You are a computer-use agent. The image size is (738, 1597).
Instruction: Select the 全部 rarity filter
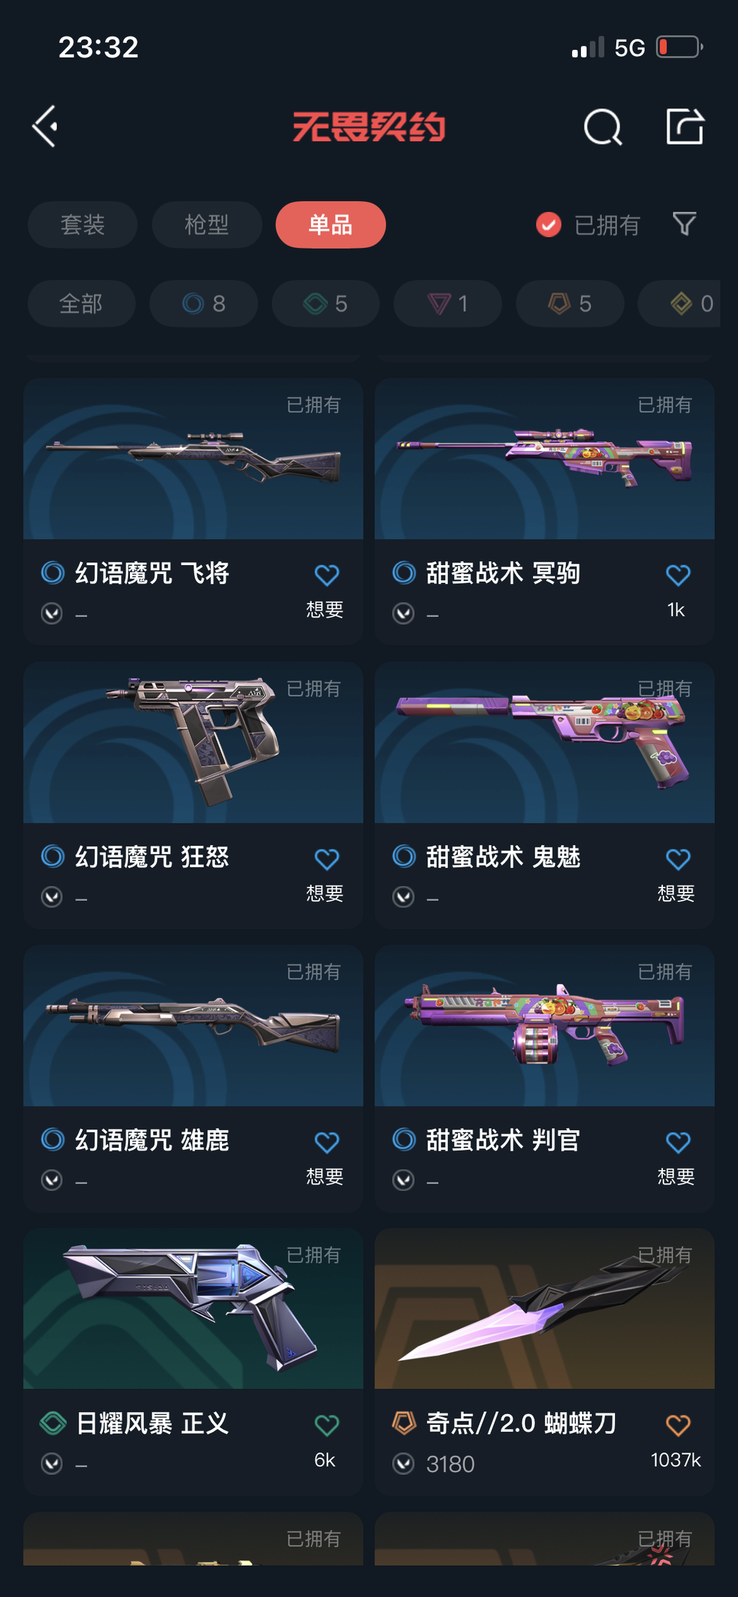pos(81,303)
